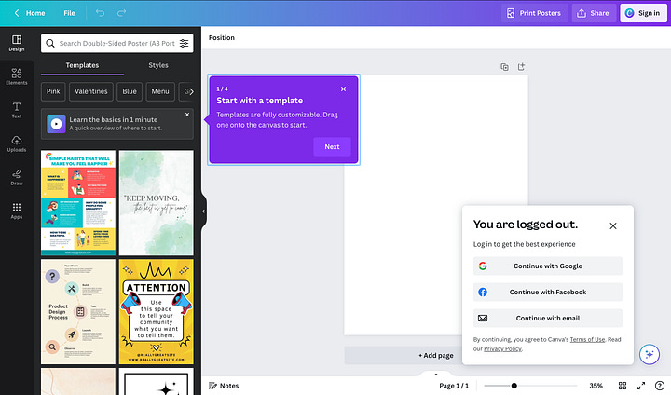Open the Help question mark icon
This screenshot has width=671, height=395.
(x=660, y=386)
